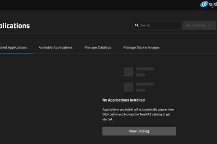Click the View Catalog button
The height and width of the screenshot is (144, 217).
click(139, 131)
